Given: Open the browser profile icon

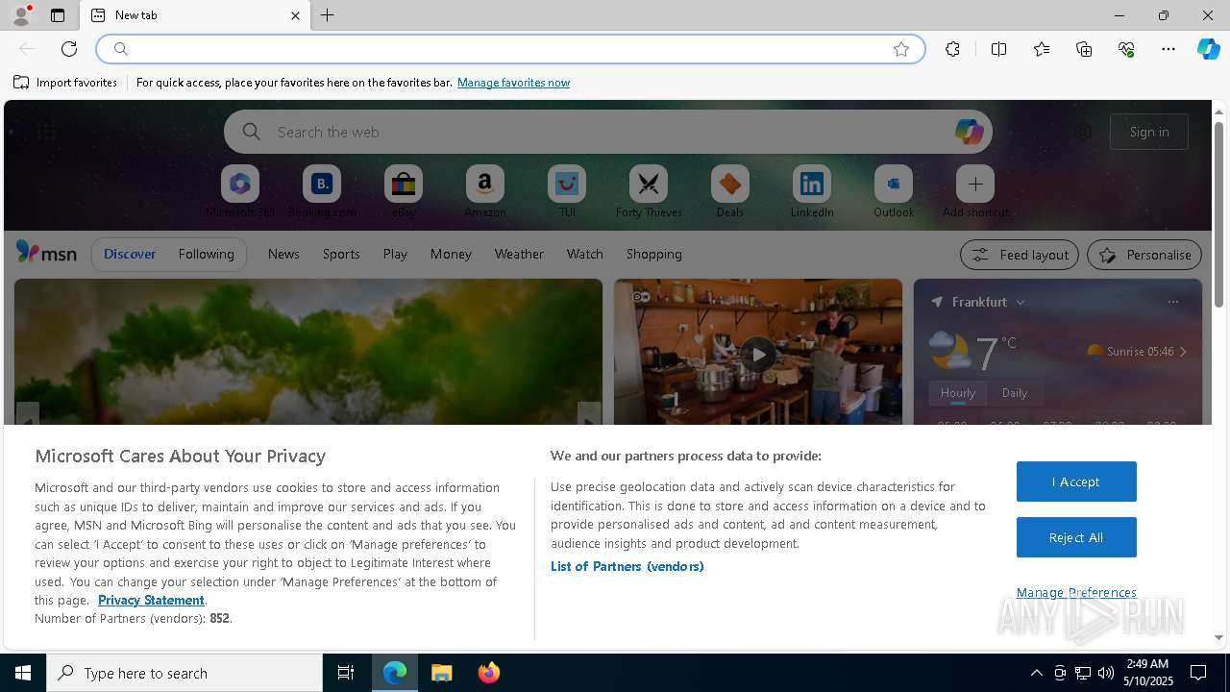Looking at the screenshot, I should [21, 15].
